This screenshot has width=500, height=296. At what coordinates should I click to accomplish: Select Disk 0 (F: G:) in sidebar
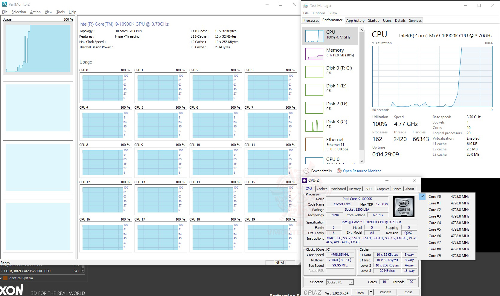pyautogui.click(x=330, y=72)
